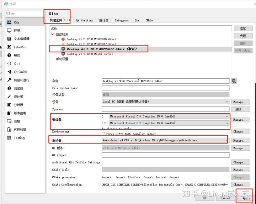Open the 设备 device dropdown

165,102
